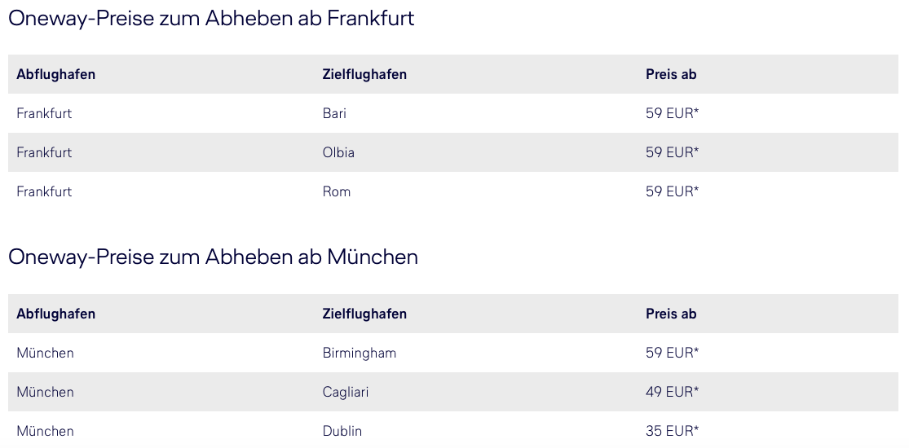Click the 59 EUR price for Birmingham
The height and width of the screenshot is (448, 909).
(x=673, y=353)
